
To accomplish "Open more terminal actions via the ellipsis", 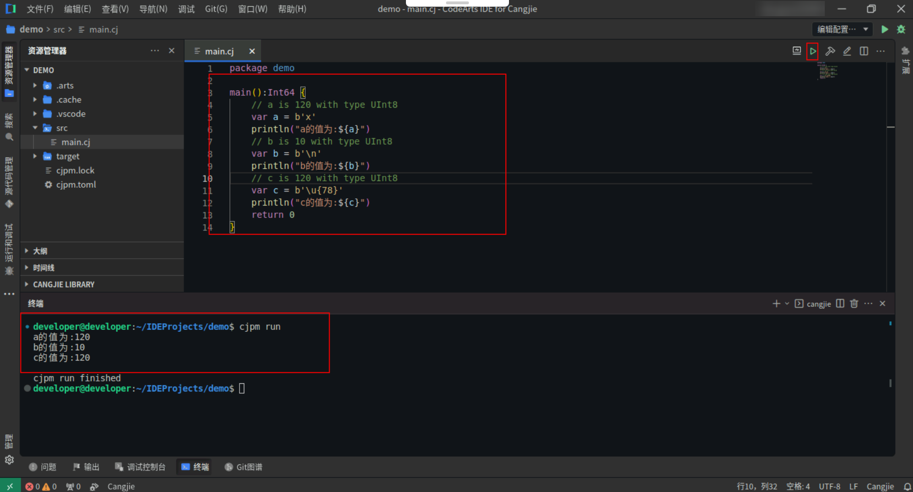I will (x=868, y=304).
